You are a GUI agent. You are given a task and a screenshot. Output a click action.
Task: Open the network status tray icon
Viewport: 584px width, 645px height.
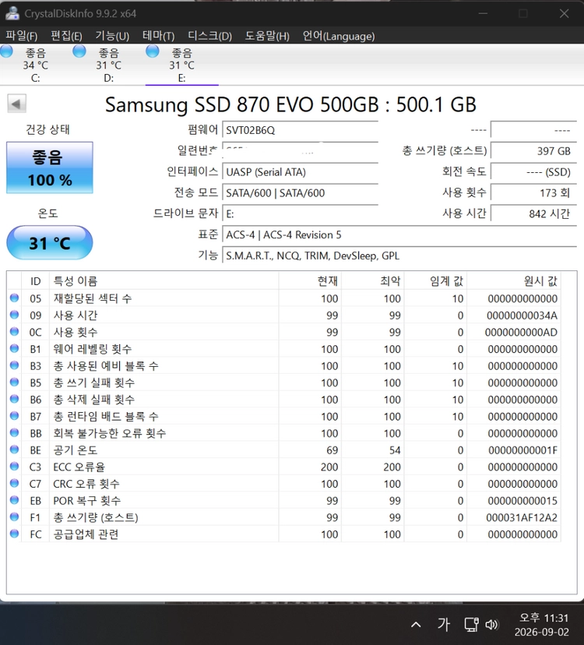click(x=471, y=625)
